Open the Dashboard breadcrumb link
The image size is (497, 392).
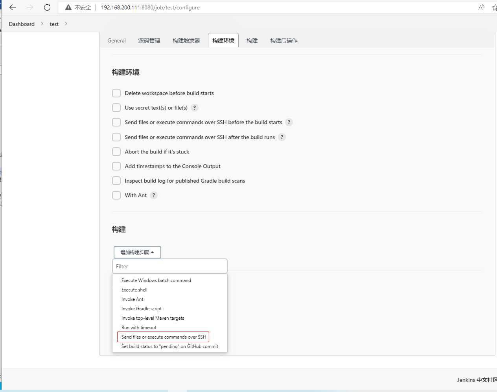tap(22, 24)
